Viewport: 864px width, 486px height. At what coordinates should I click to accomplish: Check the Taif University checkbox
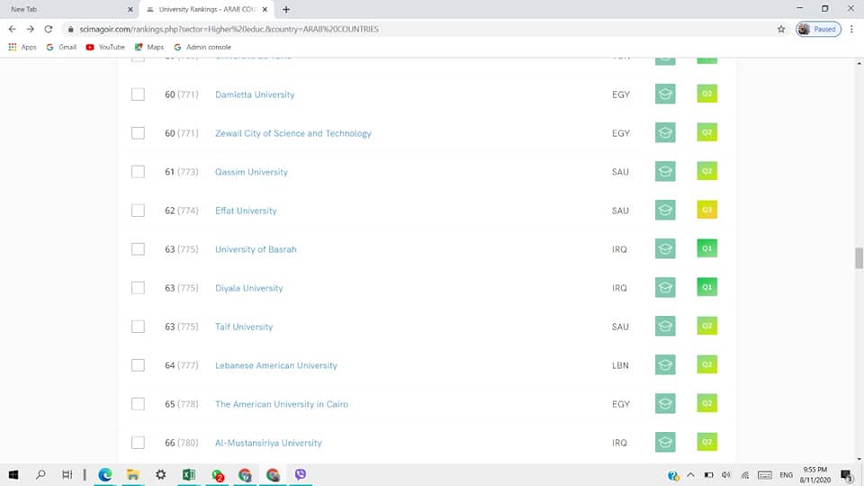(138, 327)
